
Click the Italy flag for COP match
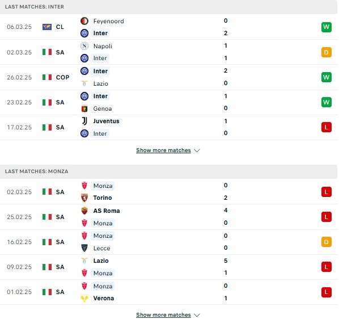pos(47,77)
